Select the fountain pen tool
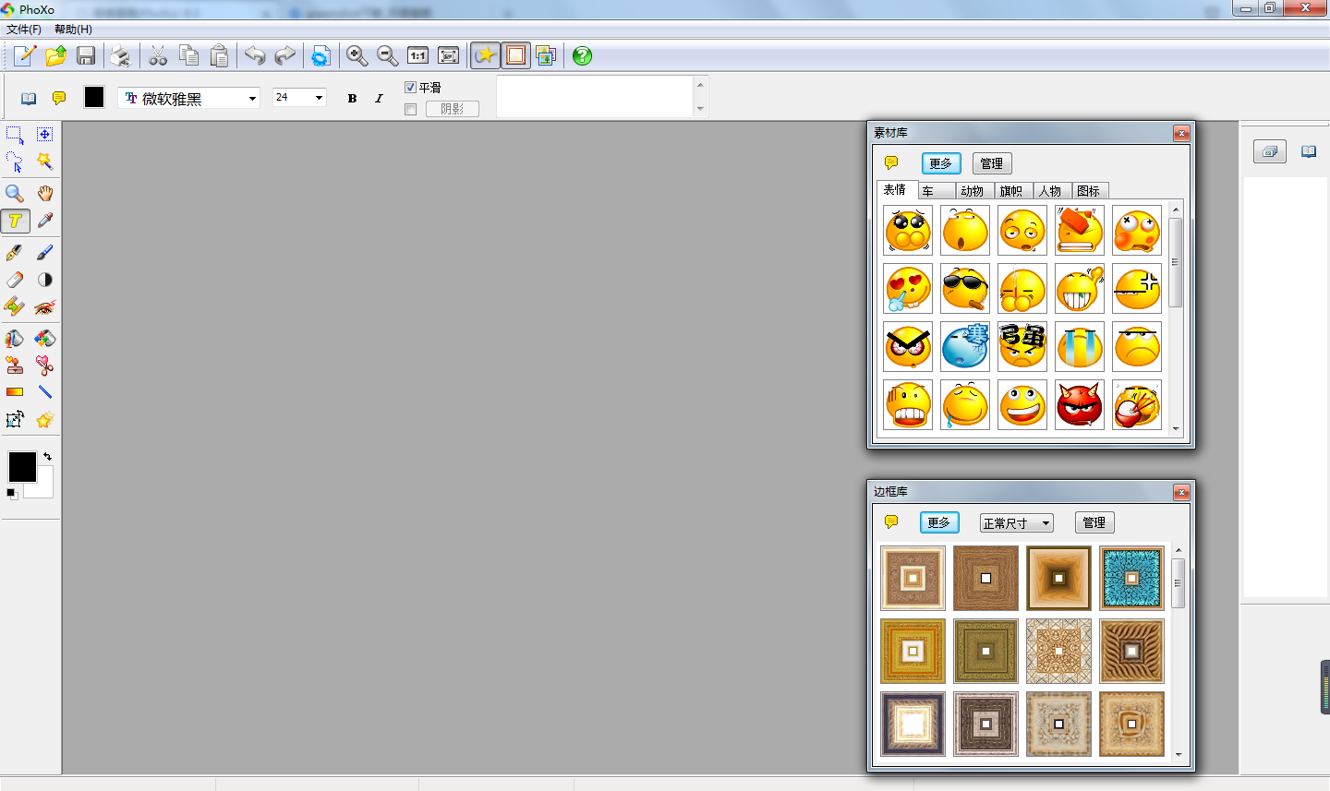Viewport: 1330px width, 791px height. [15, 252]
